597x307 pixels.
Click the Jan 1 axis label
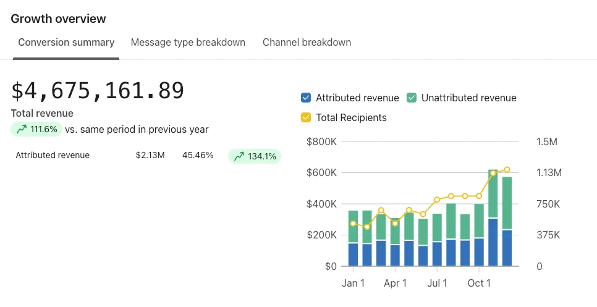[x=353, y=283]
